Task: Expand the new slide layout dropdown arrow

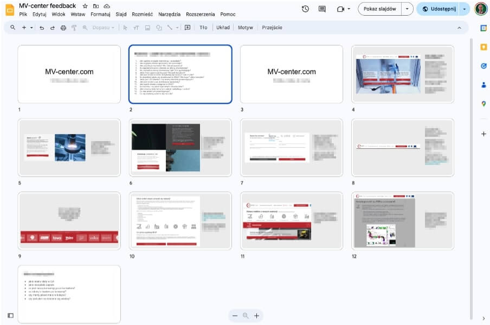Action: (31, 28)
